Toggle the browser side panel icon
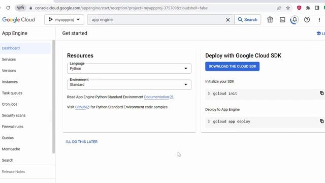This screenshot has height=183, width=325. tap(317, 8)
